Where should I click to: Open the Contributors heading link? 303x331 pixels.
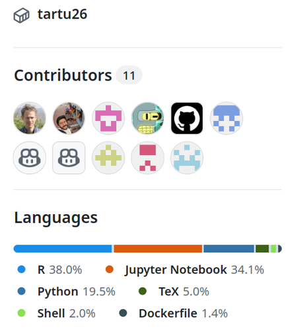tap(63, 75)
